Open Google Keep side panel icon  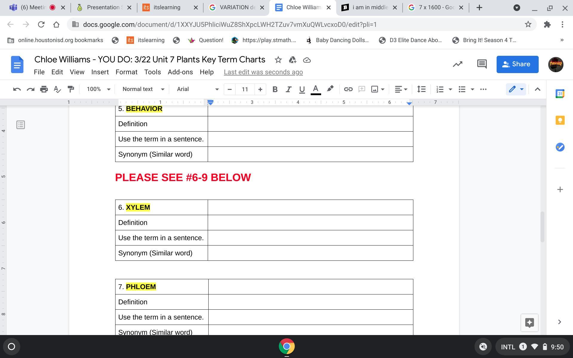[x=560, y=120]
